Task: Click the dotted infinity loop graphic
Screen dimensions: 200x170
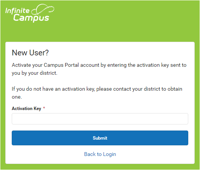Action: point(43,9)
